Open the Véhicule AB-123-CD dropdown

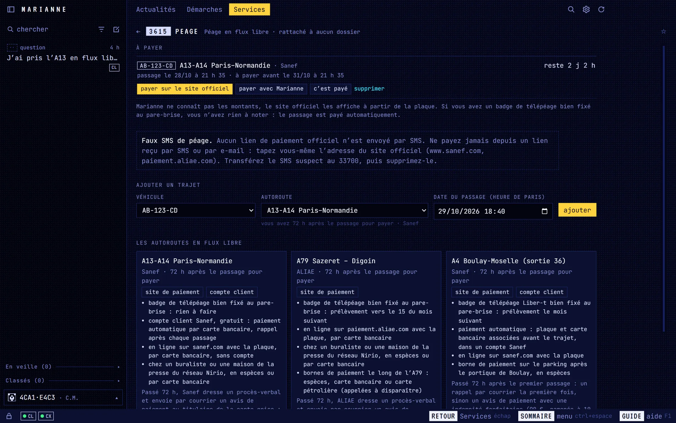point(196,210)
